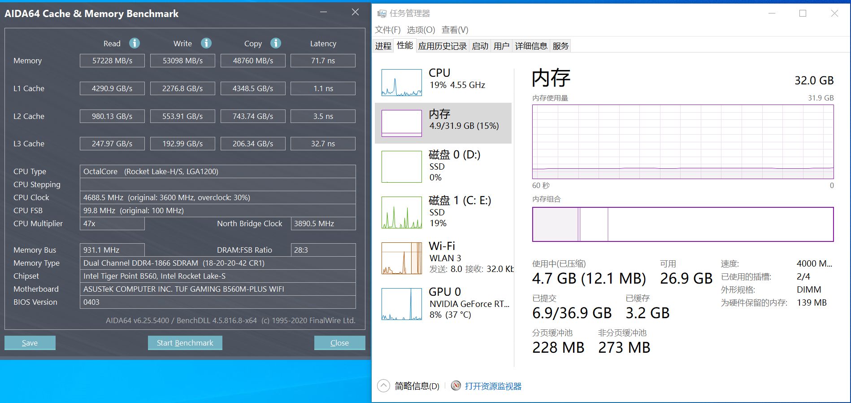The height and width of the screenshot is (403, 851).
Task: Click the CPU Clock 4688.5 MHz field
Action: 218,197
